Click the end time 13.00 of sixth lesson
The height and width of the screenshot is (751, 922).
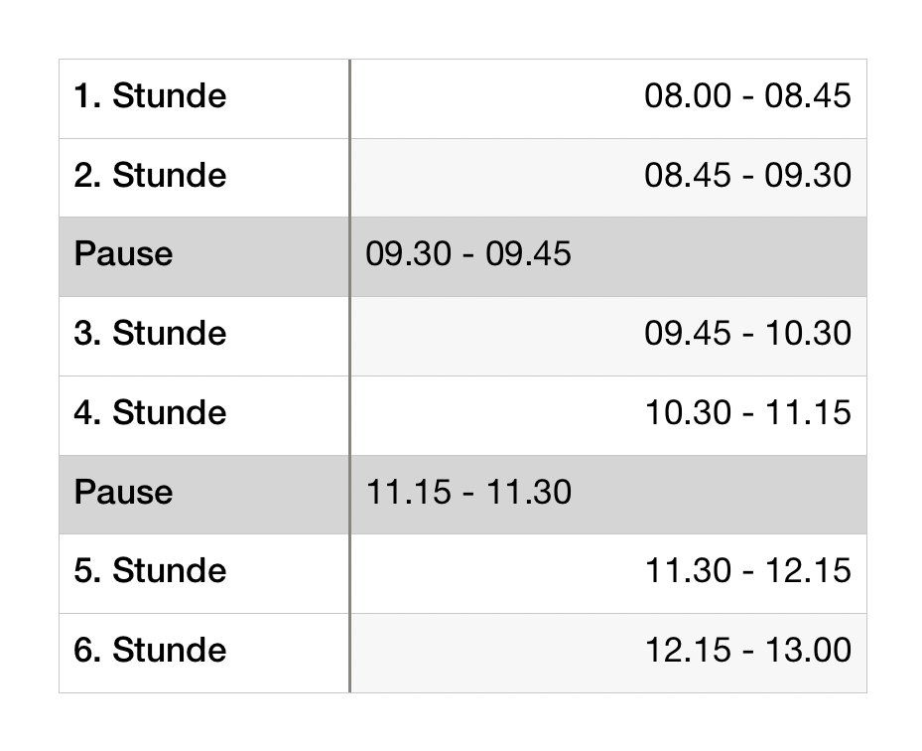(x=808, y=651)
